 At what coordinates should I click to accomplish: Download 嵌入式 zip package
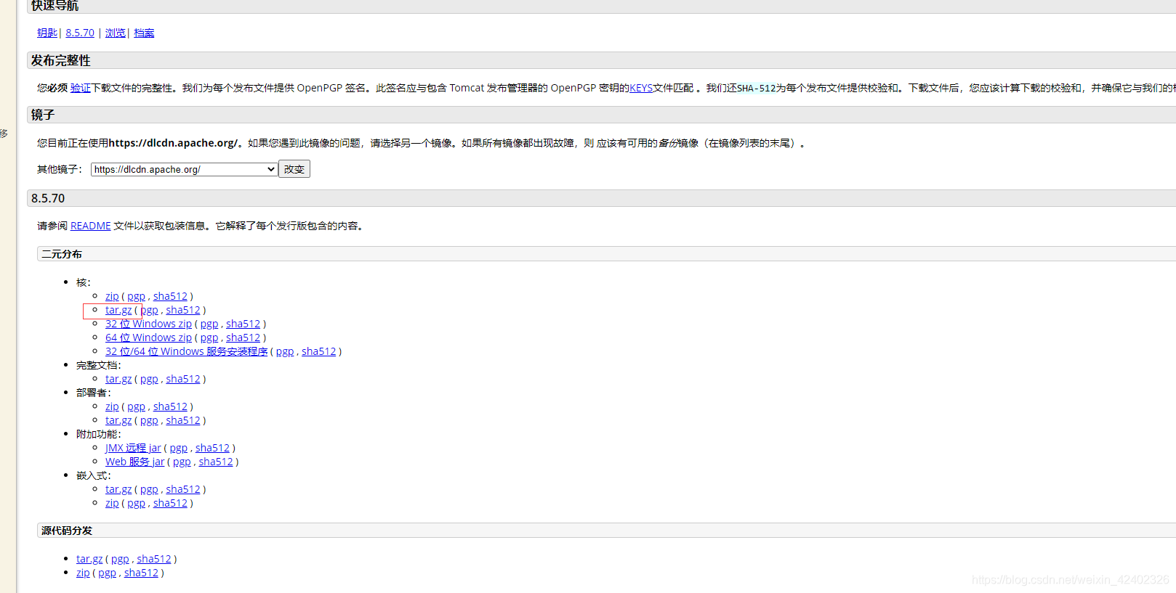(112, 503)
